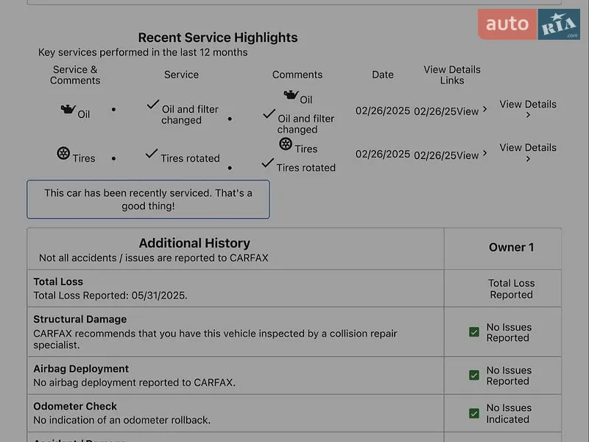Image resolution: width=589 pixels, height=442 pixels.
Task: Click Airbag Deployment green check box
Action: click(x=474, y=375)
